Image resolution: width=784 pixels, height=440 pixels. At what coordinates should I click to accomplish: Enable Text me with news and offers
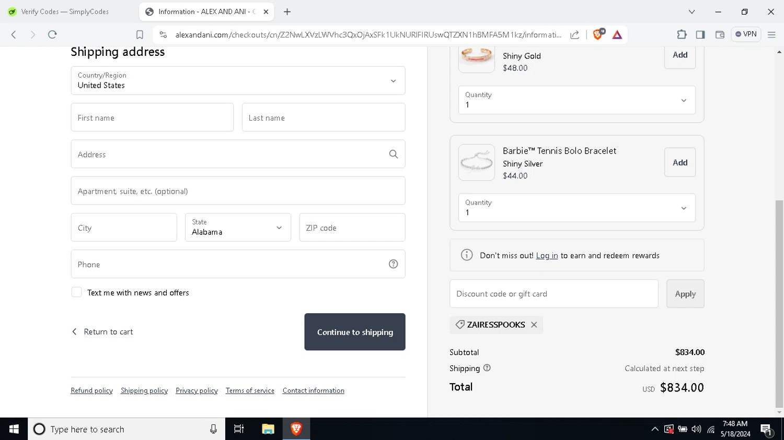tap(76, 292)
